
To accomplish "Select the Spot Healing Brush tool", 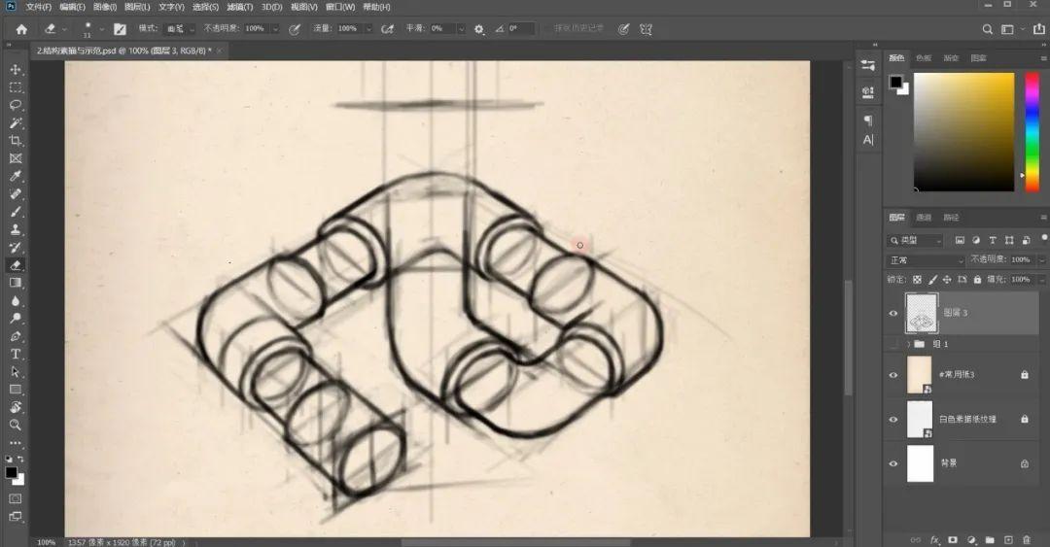I will tap(16, 194).
